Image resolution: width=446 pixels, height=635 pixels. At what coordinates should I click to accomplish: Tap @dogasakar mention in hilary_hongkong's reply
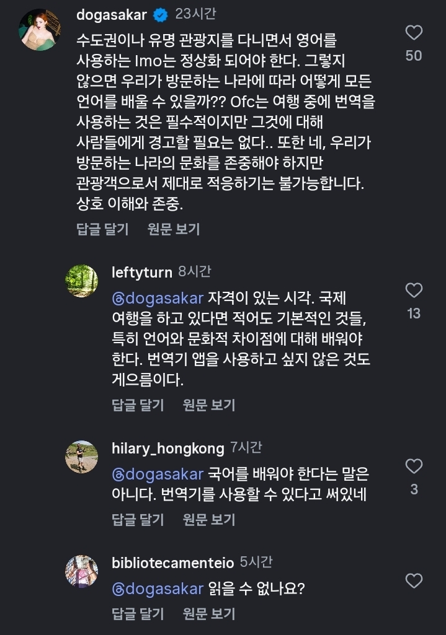(158, 475)
